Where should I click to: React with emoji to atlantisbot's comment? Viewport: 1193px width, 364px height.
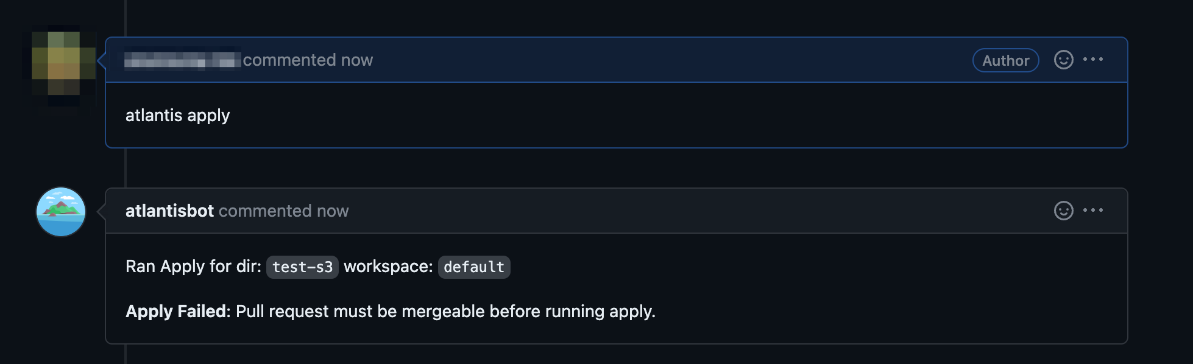point(1063,211)
